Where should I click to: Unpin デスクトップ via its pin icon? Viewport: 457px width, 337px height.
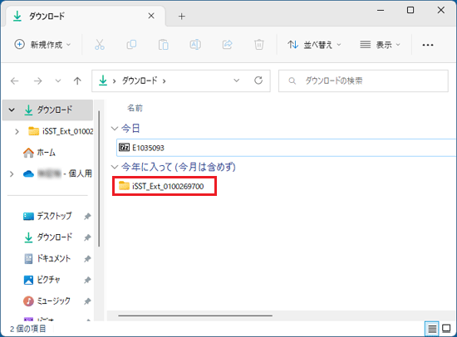click(x=87, y=217)
